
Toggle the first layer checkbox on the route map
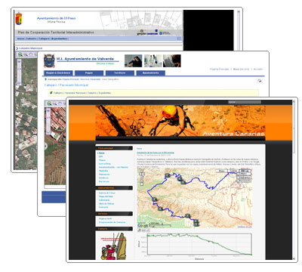point(238,174)
